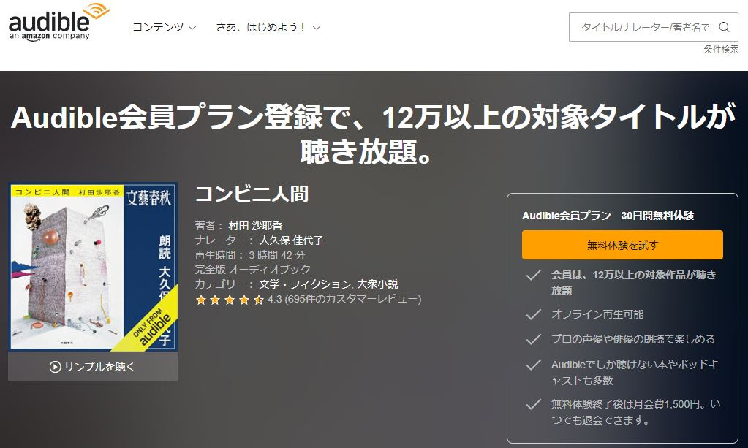Open the 条件検索 advanced search link
This screenshot has height=448, width=748.
click(721, 49)
